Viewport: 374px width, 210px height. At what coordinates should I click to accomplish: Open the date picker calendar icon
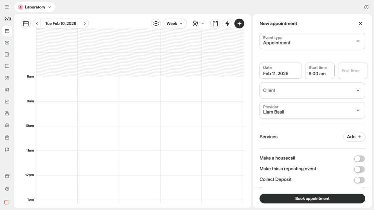26,24
